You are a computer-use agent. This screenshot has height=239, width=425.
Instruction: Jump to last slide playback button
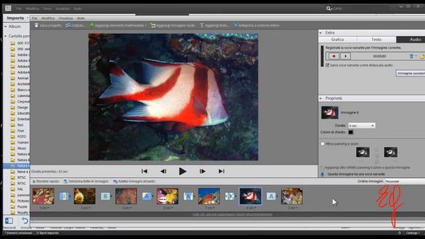tap(221, 171)
